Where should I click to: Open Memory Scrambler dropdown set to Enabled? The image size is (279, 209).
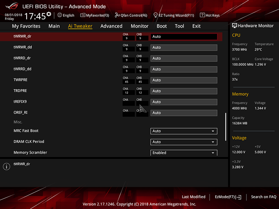(184, 153)
